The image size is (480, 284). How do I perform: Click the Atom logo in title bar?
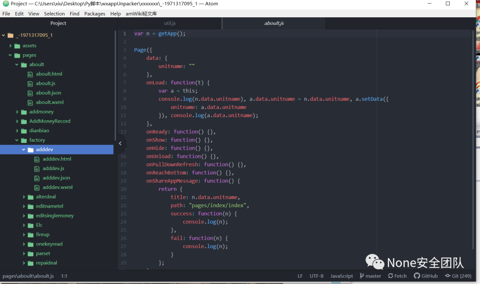coord(5,4)
